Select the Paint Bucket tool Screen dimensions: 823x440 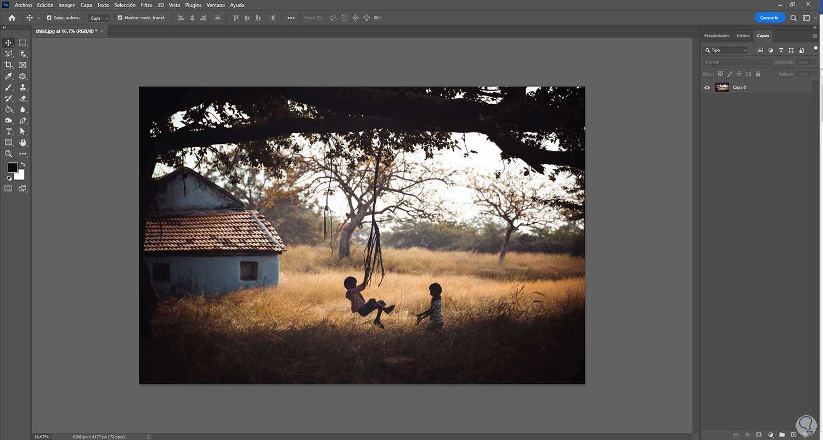[x=9, y=109]
